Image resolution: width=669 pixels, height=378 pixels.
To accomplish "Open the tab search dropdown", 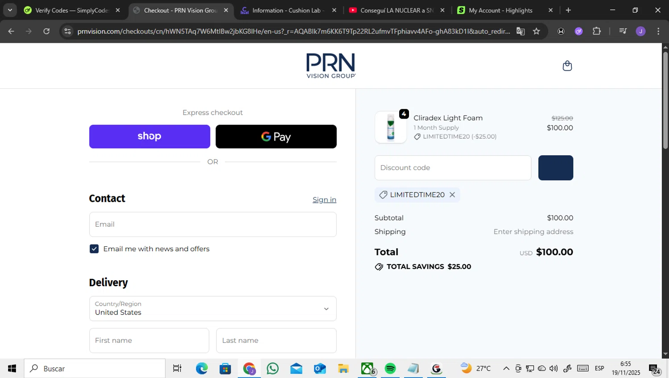I will click(x=10, y=10).
